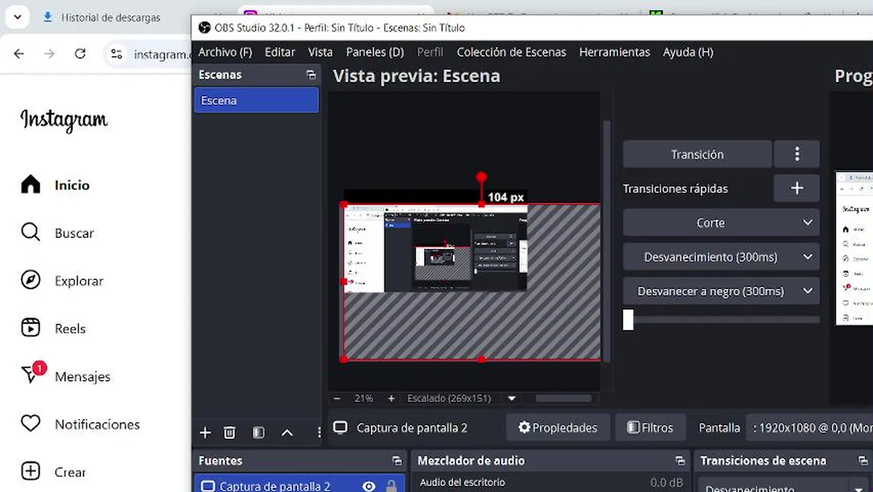Open the Instagram Notificaciones link
This screenshot has width=873, height=492.
point(97,424)
